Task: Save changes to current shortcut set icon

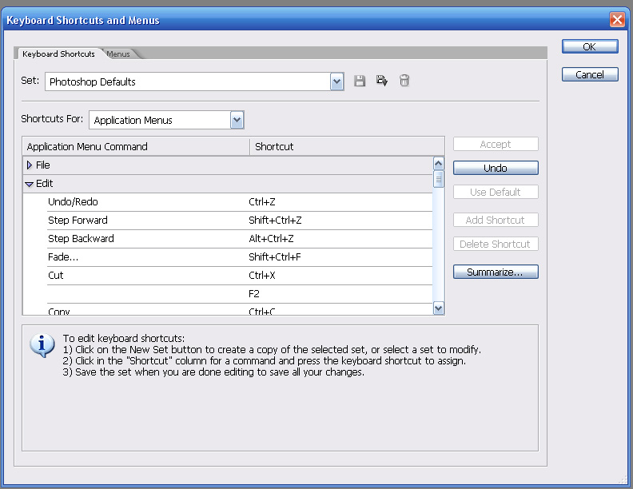Action: coord(360,81)
